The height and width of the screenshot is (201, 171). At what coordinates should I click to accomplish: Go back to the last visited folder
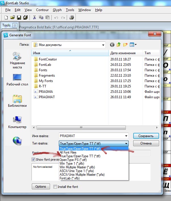[112, 45]
